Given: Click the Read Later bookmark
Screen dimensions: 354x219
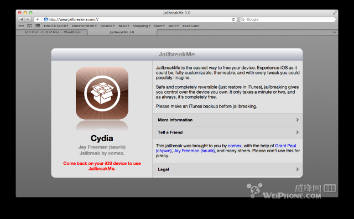Looking at the screenshot, I should [191, 26].
